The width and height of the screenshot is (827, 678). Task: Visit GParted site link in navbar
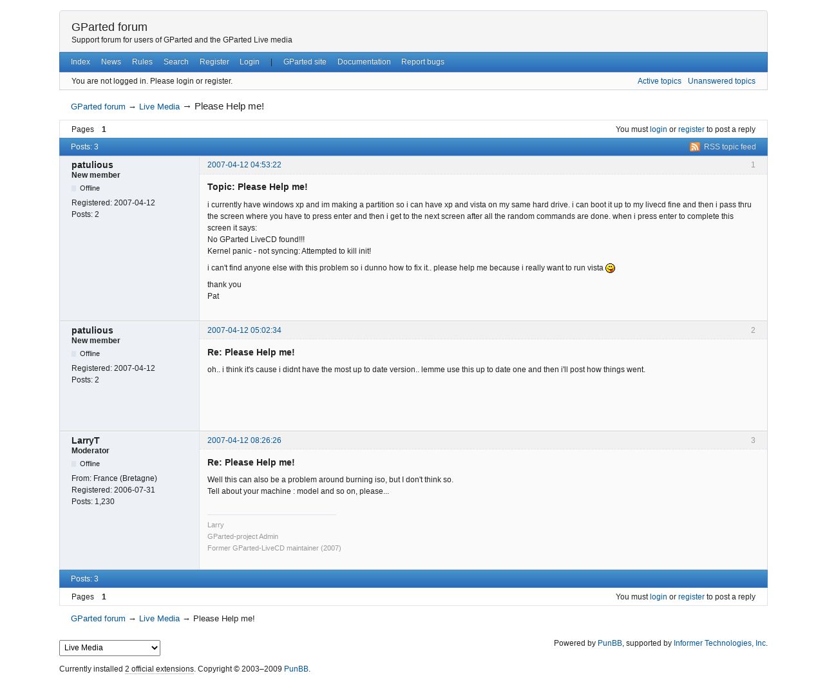point(305,62)
